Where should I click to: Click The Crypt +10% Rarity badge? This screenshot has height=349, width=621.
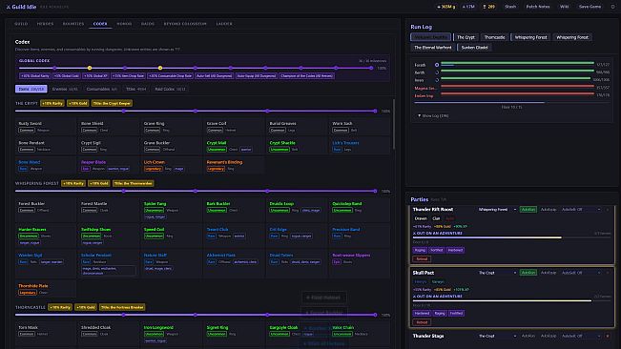(x=52, y=103)
